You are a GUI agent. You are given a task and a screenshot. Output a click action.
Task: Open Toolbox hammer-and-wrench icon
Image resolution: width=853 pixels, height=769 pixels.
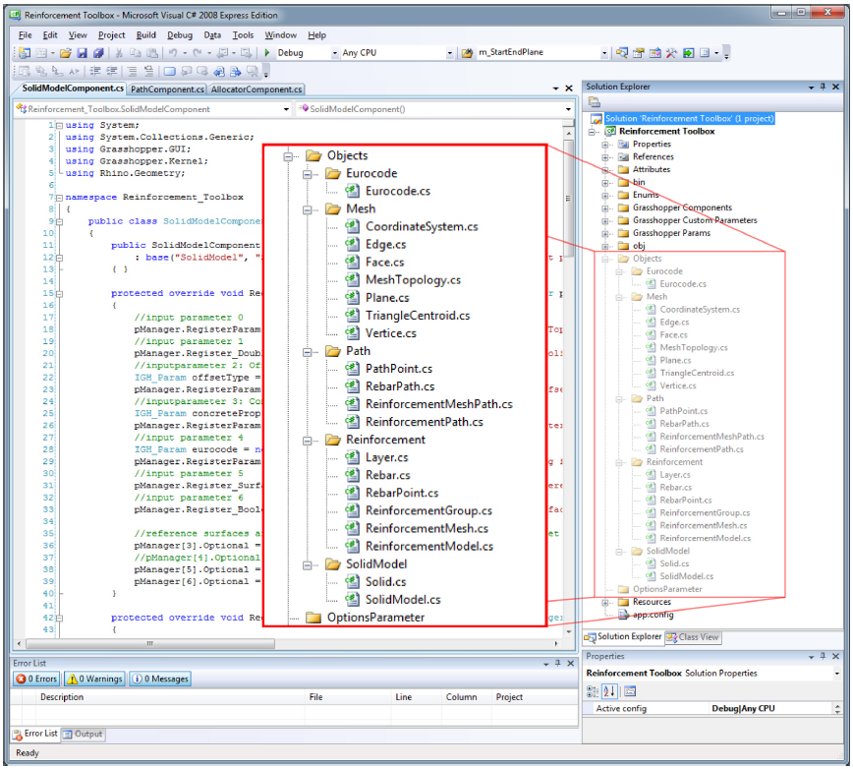point(672,53)
